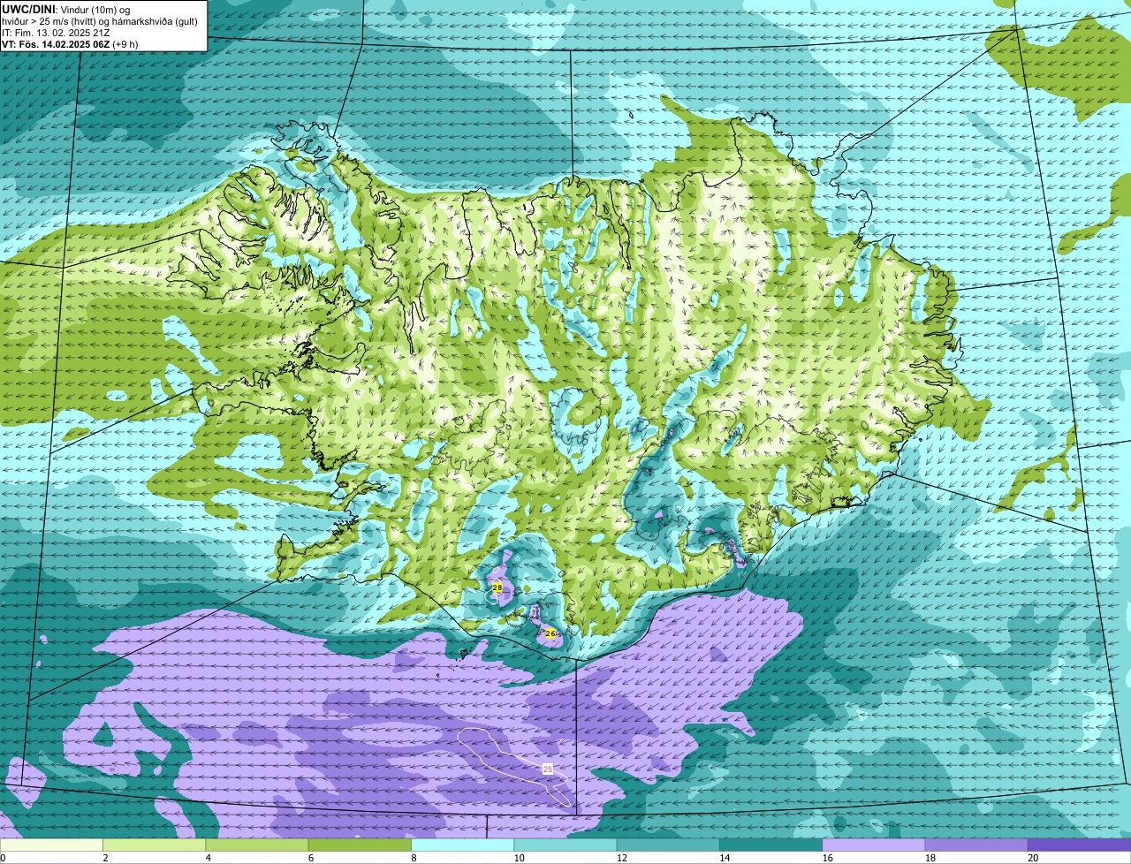This screenshot has height=864, width=1131.
Task: Click the scale label '16' on the color bar
Action: pos(827,858)
